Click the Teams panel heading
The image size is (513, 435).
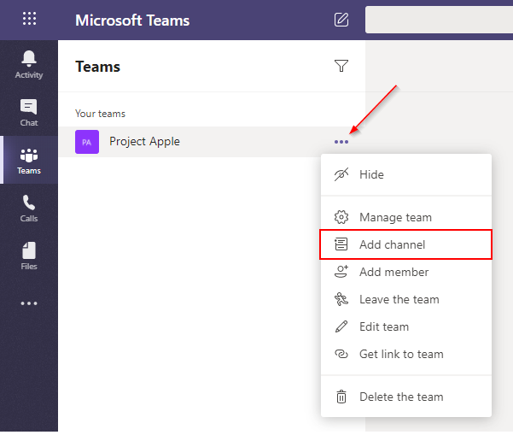point(98,67)
